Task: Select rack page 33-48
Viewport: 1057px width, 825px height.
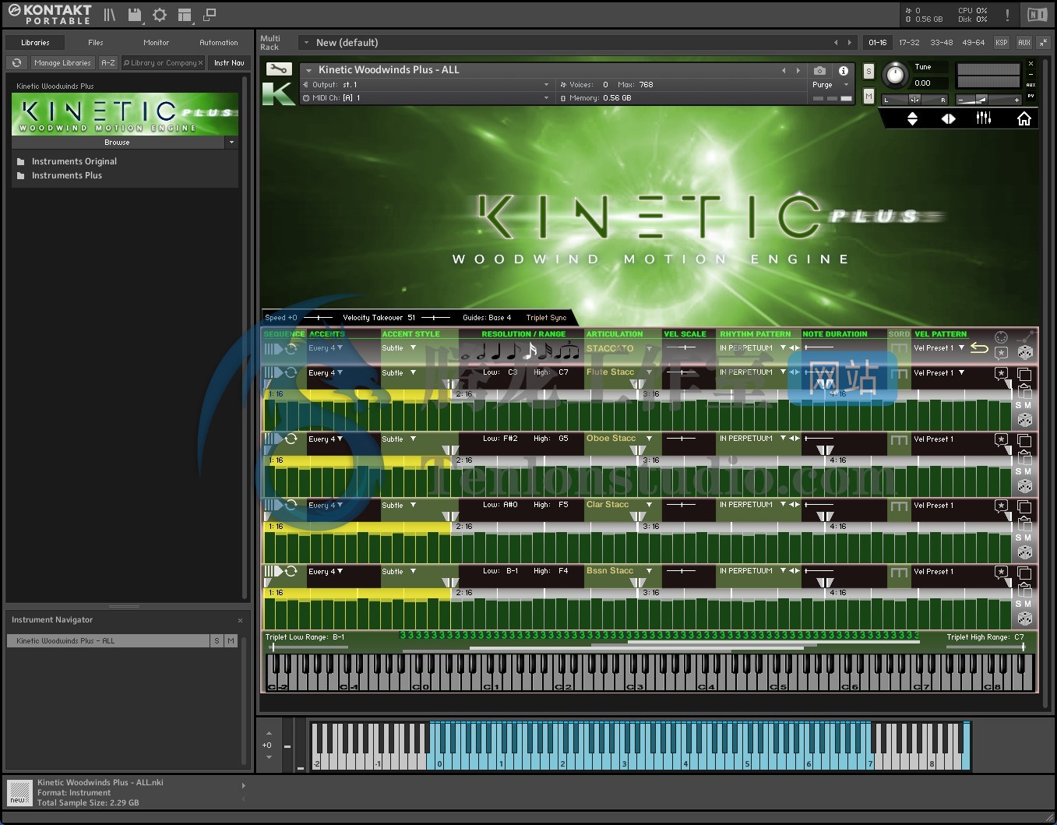Action: pyautogui.click(x=941, y=43)
